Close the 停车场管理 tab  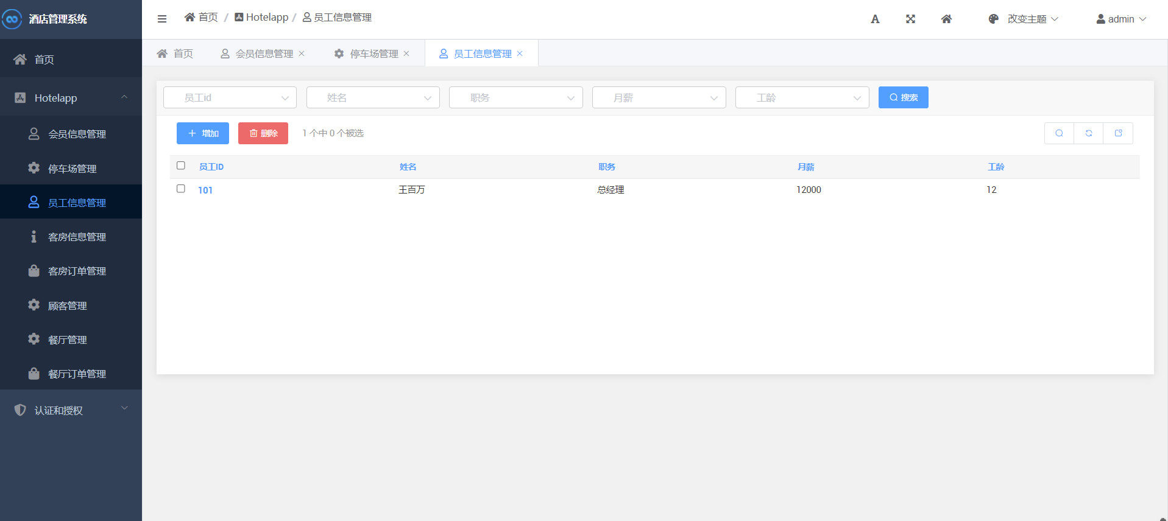(406, 54)
